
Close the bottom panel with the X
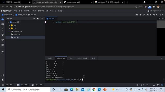click(x=161, y=58)
